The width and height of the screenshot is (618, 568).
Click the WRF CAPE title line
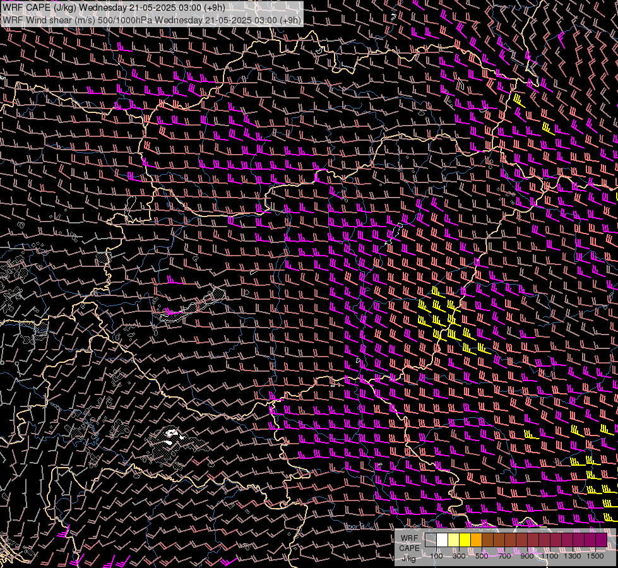tap(114, 8)
